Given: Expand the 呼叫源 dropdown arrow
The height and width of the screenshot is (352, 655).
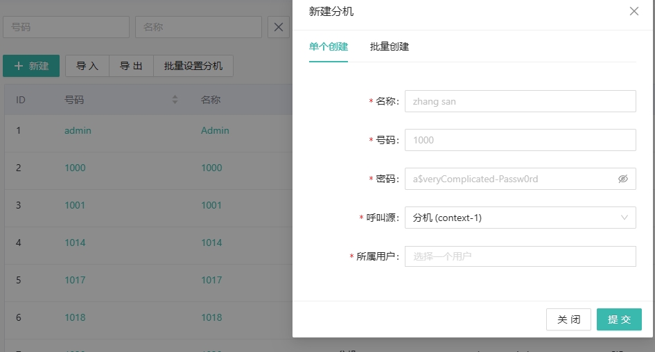Looking at the screenshot, I should point(624,218).
